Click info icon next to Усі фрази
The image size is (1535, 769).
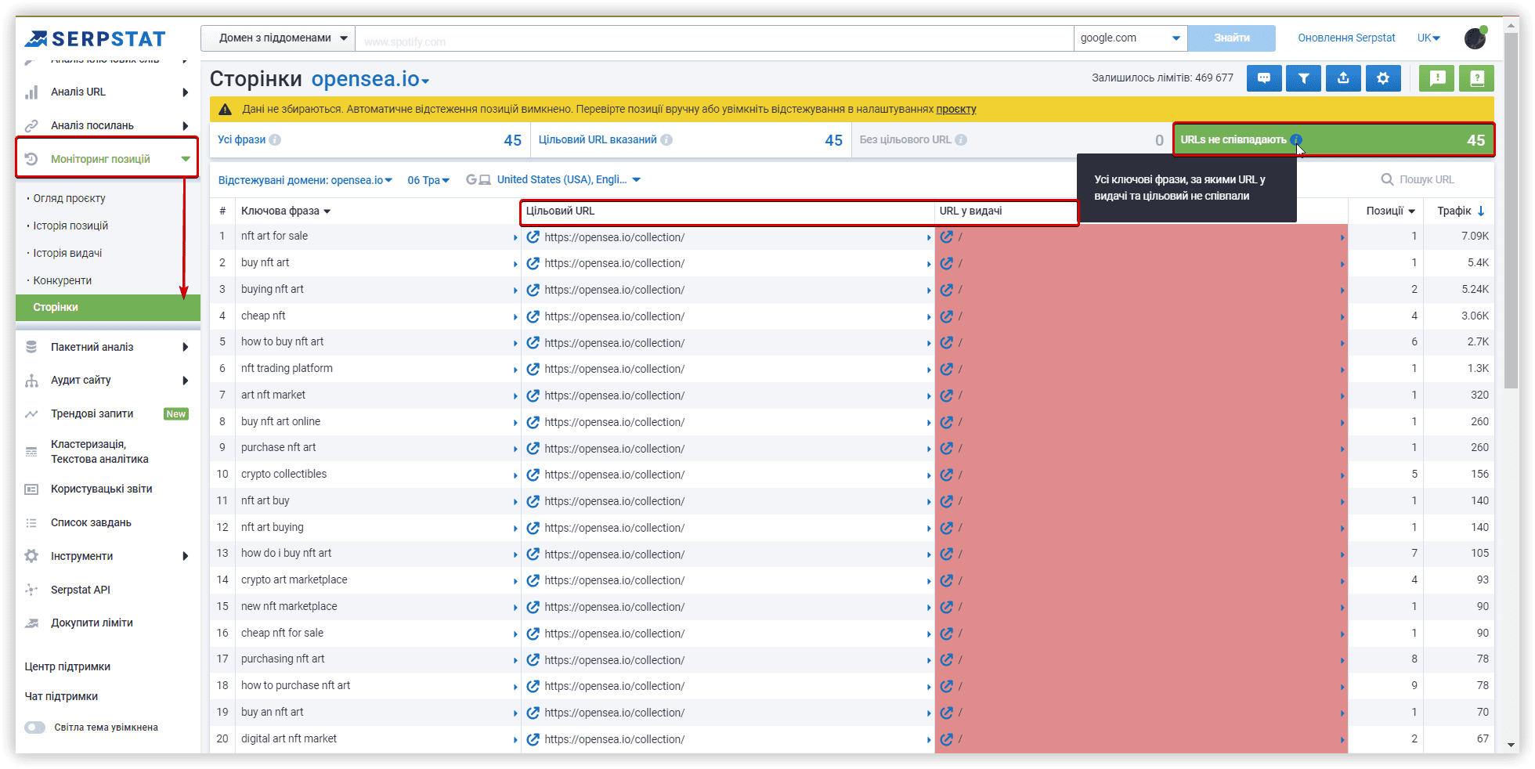tap(275, 139)
